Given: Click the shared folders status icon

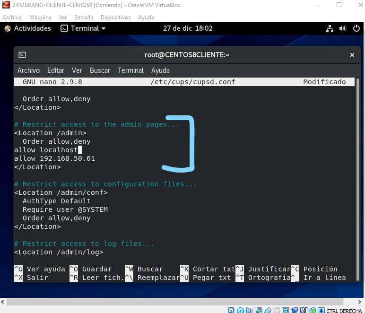Looking at the screenshot, I should click(x=276, y=310).
